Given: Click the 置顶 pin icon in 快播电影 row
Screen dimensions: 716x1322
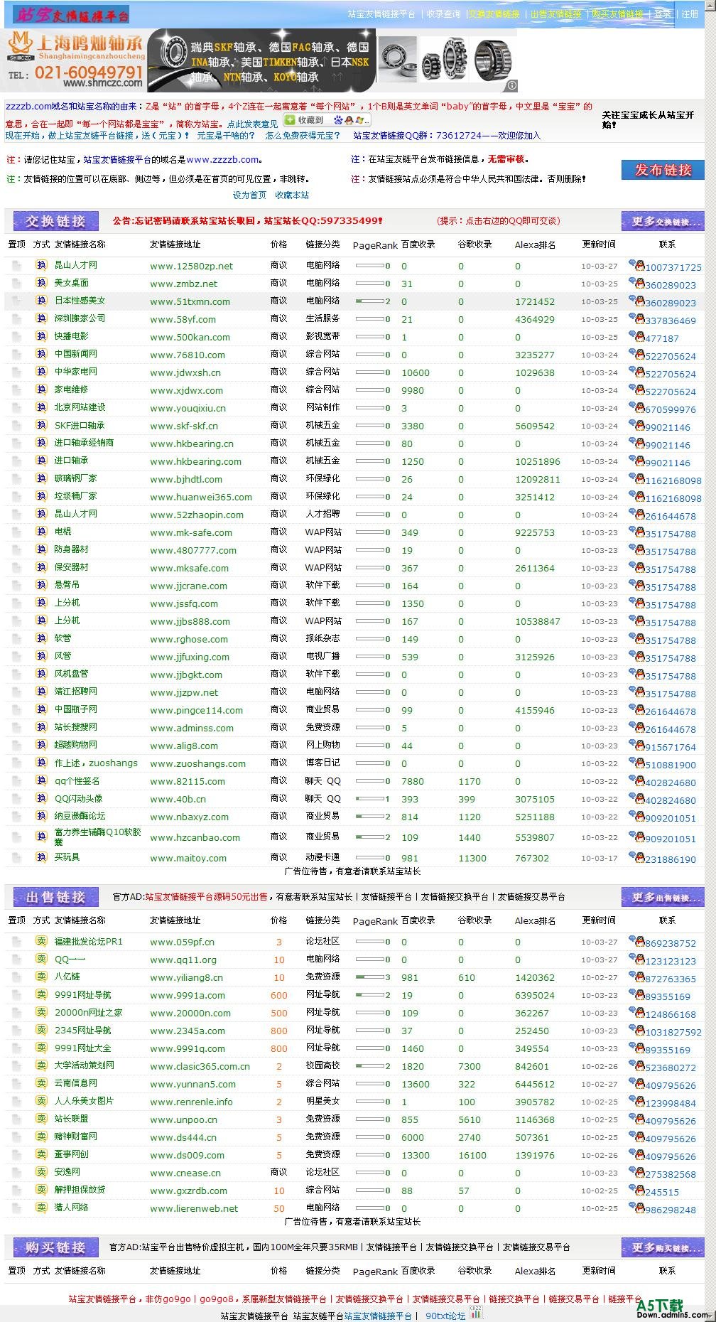Looking at the screenshot, I should (x=16, y=336).
